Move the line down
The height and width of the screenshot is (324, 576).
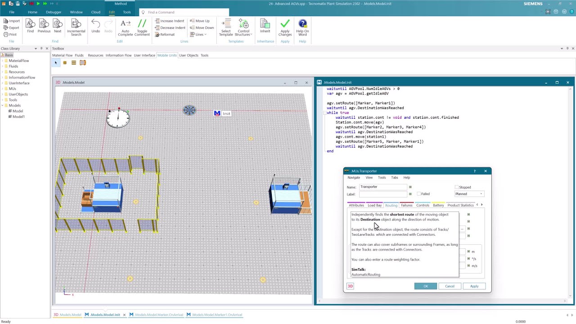pyautogui.click(x=202, y=27)
